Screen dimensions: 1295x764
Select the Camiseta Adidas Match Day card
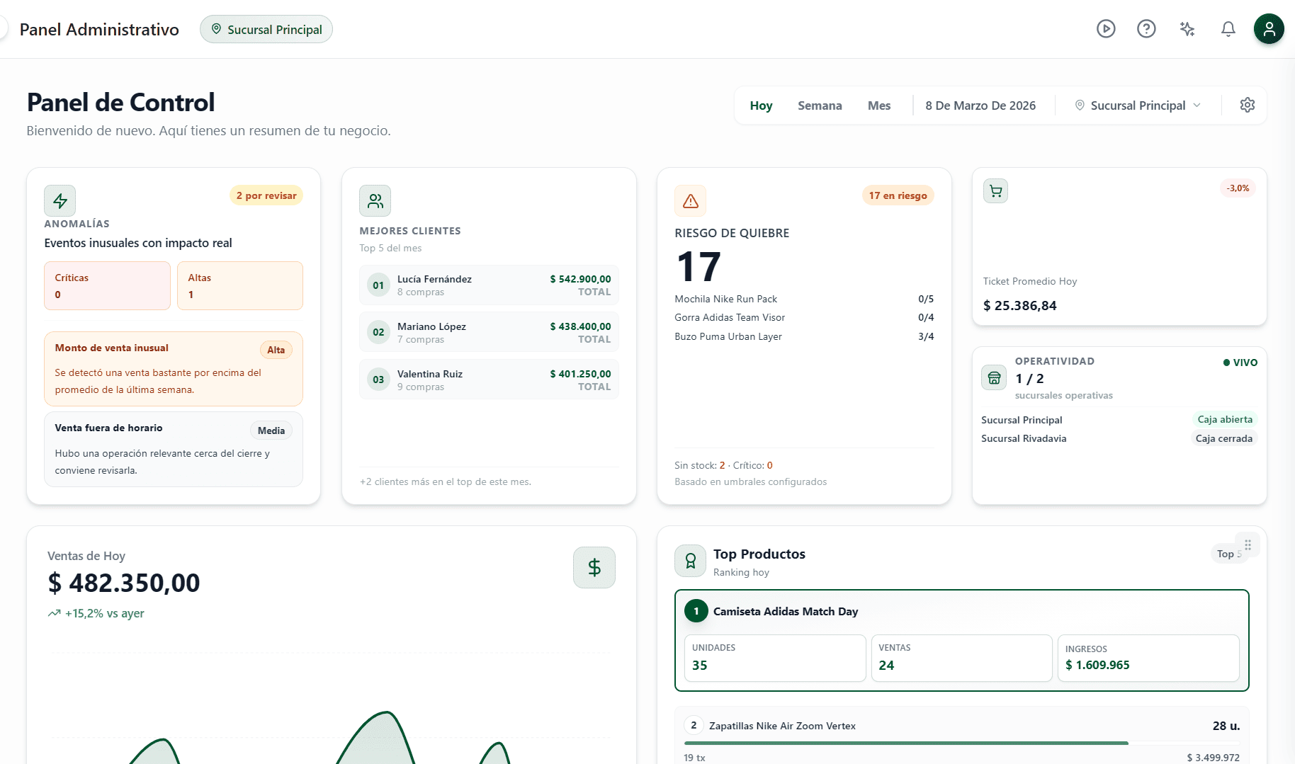[x=962, y=640]
